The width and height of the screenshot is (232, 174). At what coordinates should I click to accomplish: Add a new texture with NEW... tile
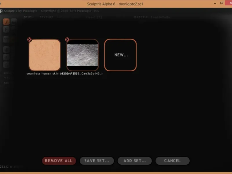coord(120,55)
